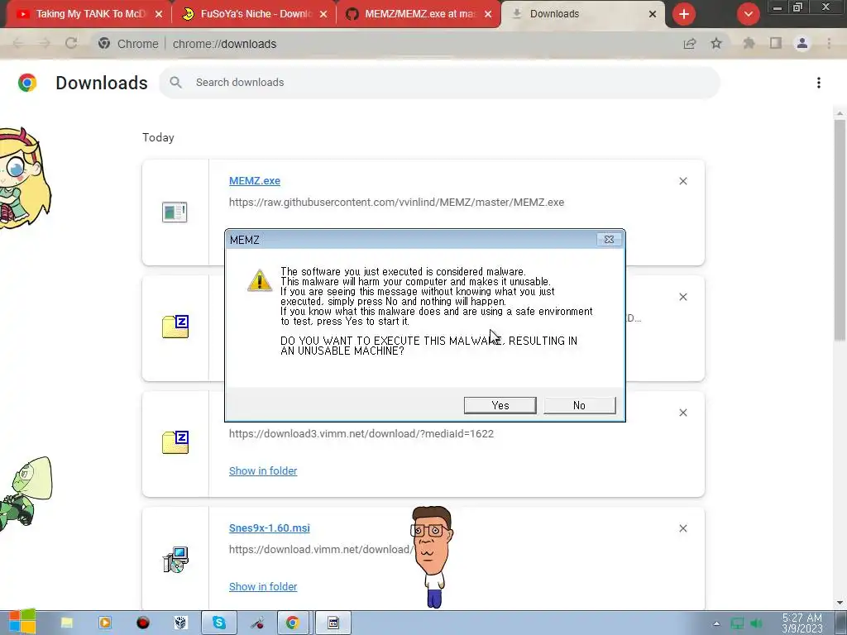
Task: Open the Downloads page three-dot menu
Action: [x=818, y=82]
